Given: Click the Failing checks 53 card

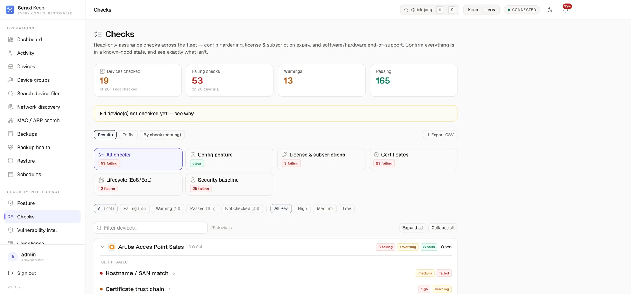Looking at the screenshot, I should [x=230, y=80].
